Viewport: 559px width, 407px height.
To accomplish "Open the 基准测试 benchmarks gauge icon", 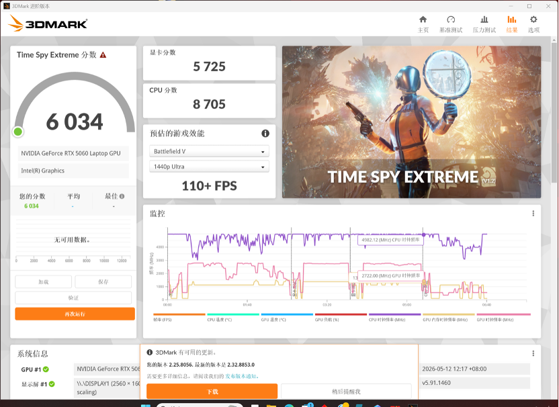I will [x=451, y=24].
